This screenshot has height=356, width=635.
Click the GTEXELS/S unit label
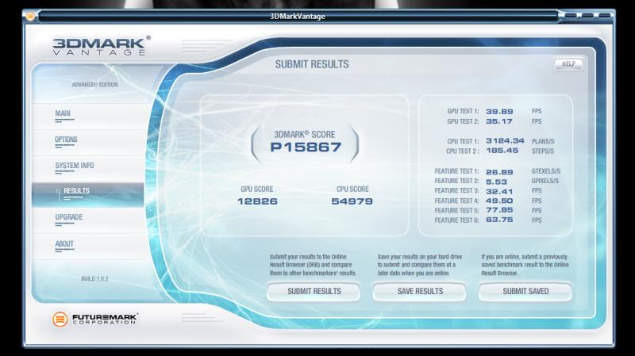[546, 171]
